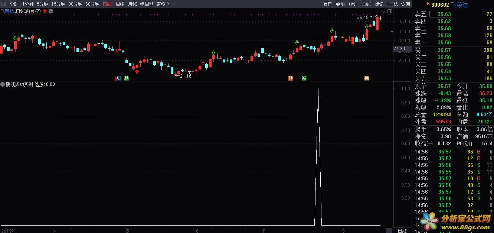Click the 21.16 low price label

pos(186,76)
